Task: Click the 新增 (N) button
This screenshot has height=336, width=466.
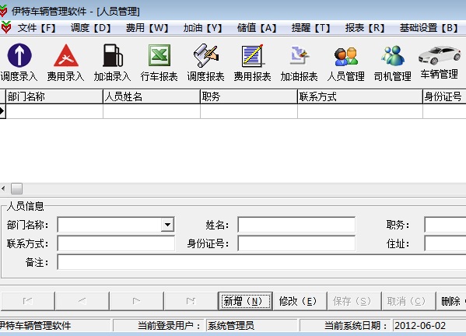Action: [x=245, y=301]
